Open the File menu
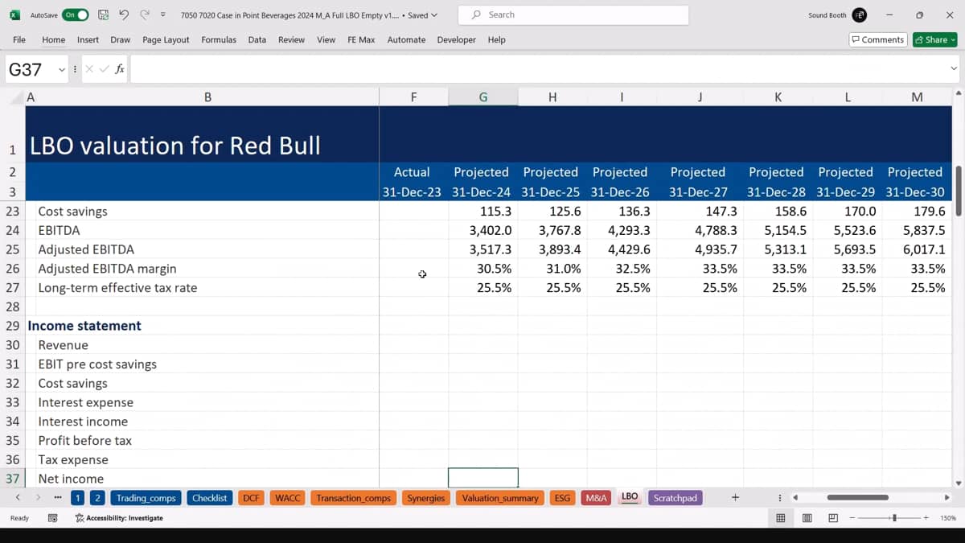Viewport: 965px width, 543px height. pyautogui.click(x=19, y=39)
